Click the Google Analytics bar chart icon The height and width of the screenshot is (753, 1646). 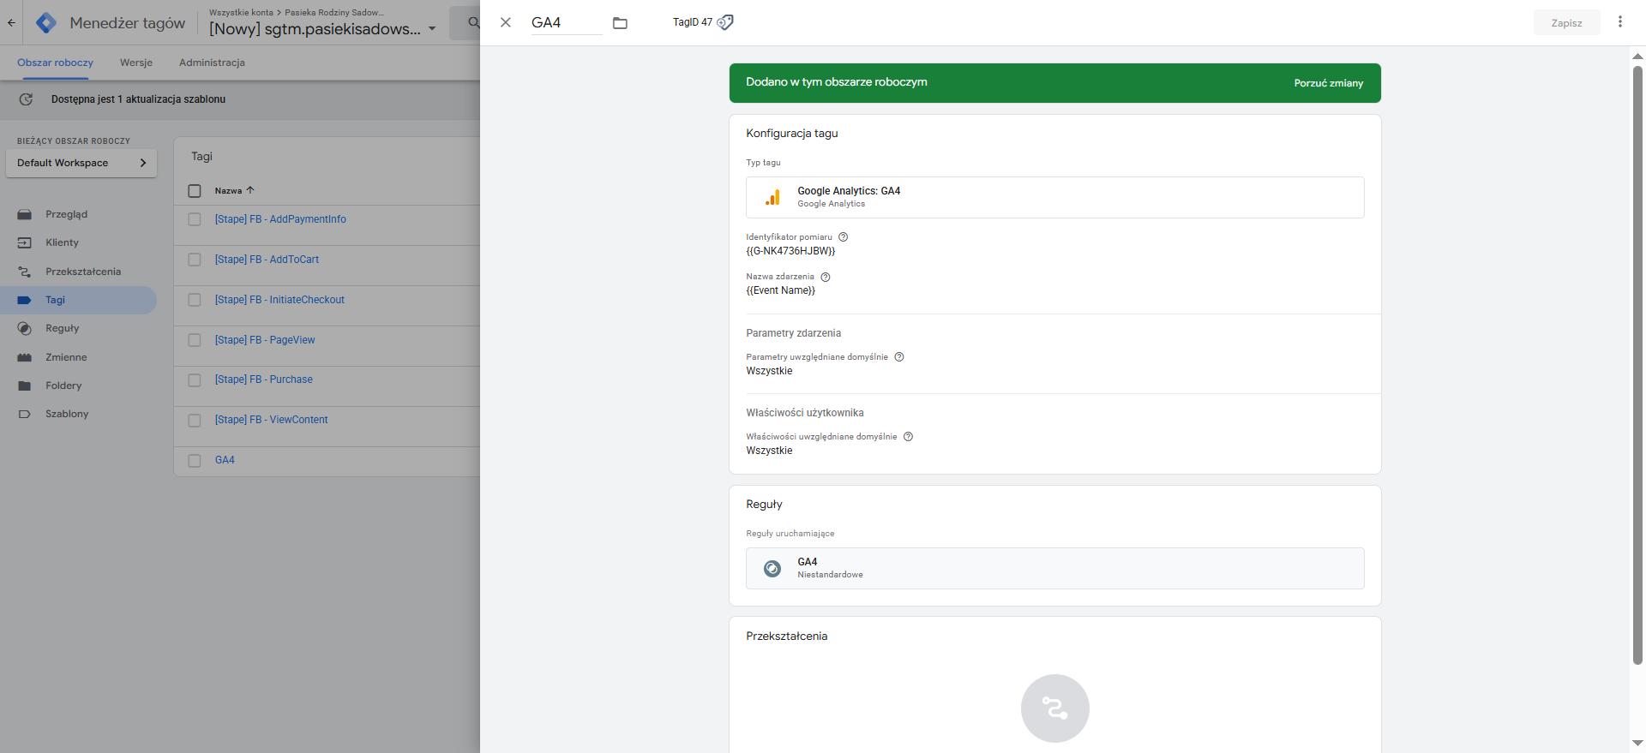pyautogui.click(x=772, y=197)
